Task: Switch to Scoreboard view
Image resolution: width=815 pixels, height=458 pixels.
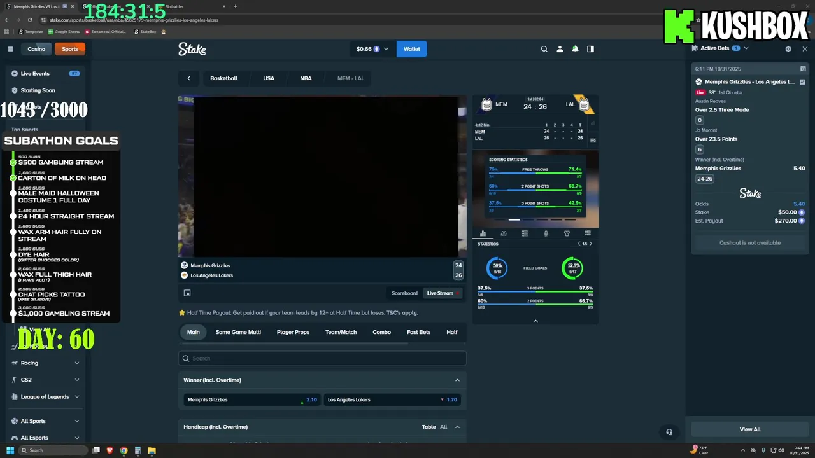Action: pyautogui.click(x=404, y=293)
